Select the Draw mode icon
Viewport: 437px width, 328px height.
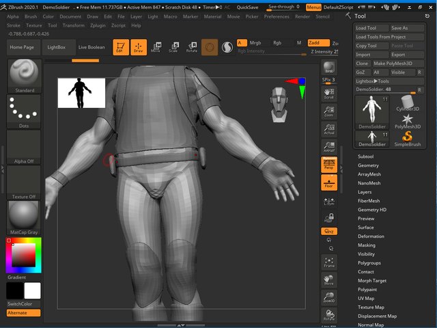pyautogui.click(x=138, y=47)
